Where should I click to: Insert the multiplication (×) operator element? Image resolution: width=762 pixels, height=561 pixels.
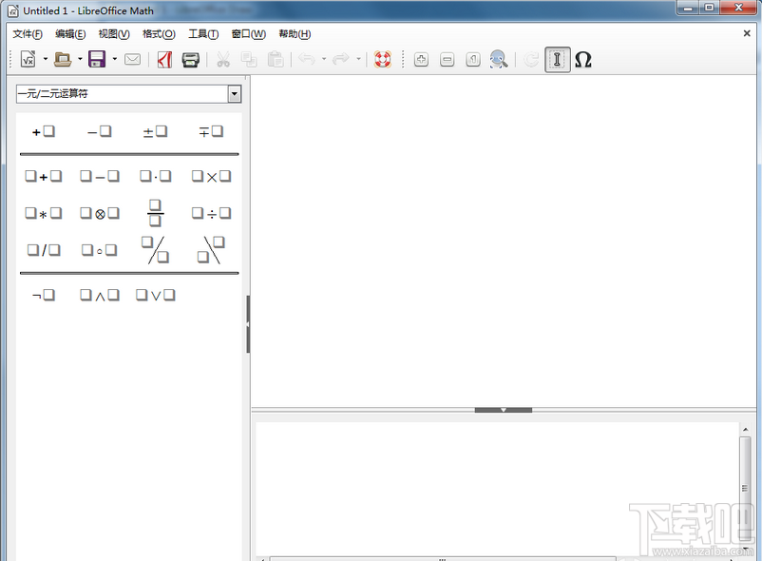click(211, 176)
